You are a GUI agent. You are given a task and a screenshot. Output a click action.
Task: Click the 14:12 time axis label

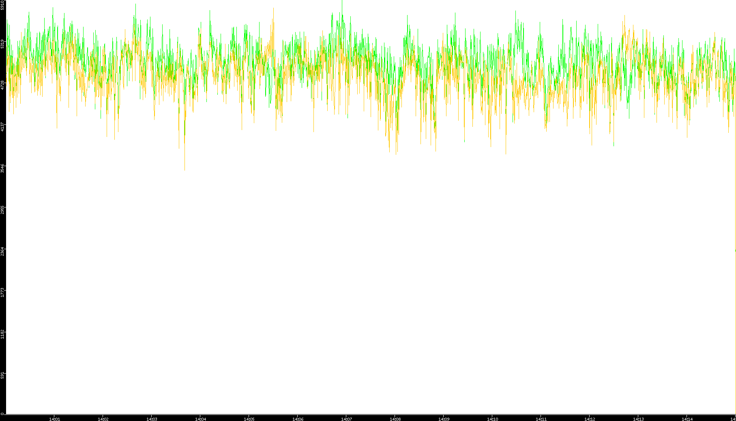pyautogui.click(x=590, y=419)
